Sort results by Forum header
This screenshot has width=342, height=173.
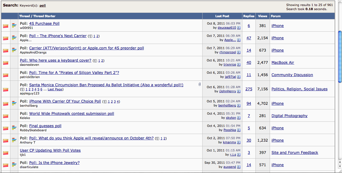click(x=276, y=16)
